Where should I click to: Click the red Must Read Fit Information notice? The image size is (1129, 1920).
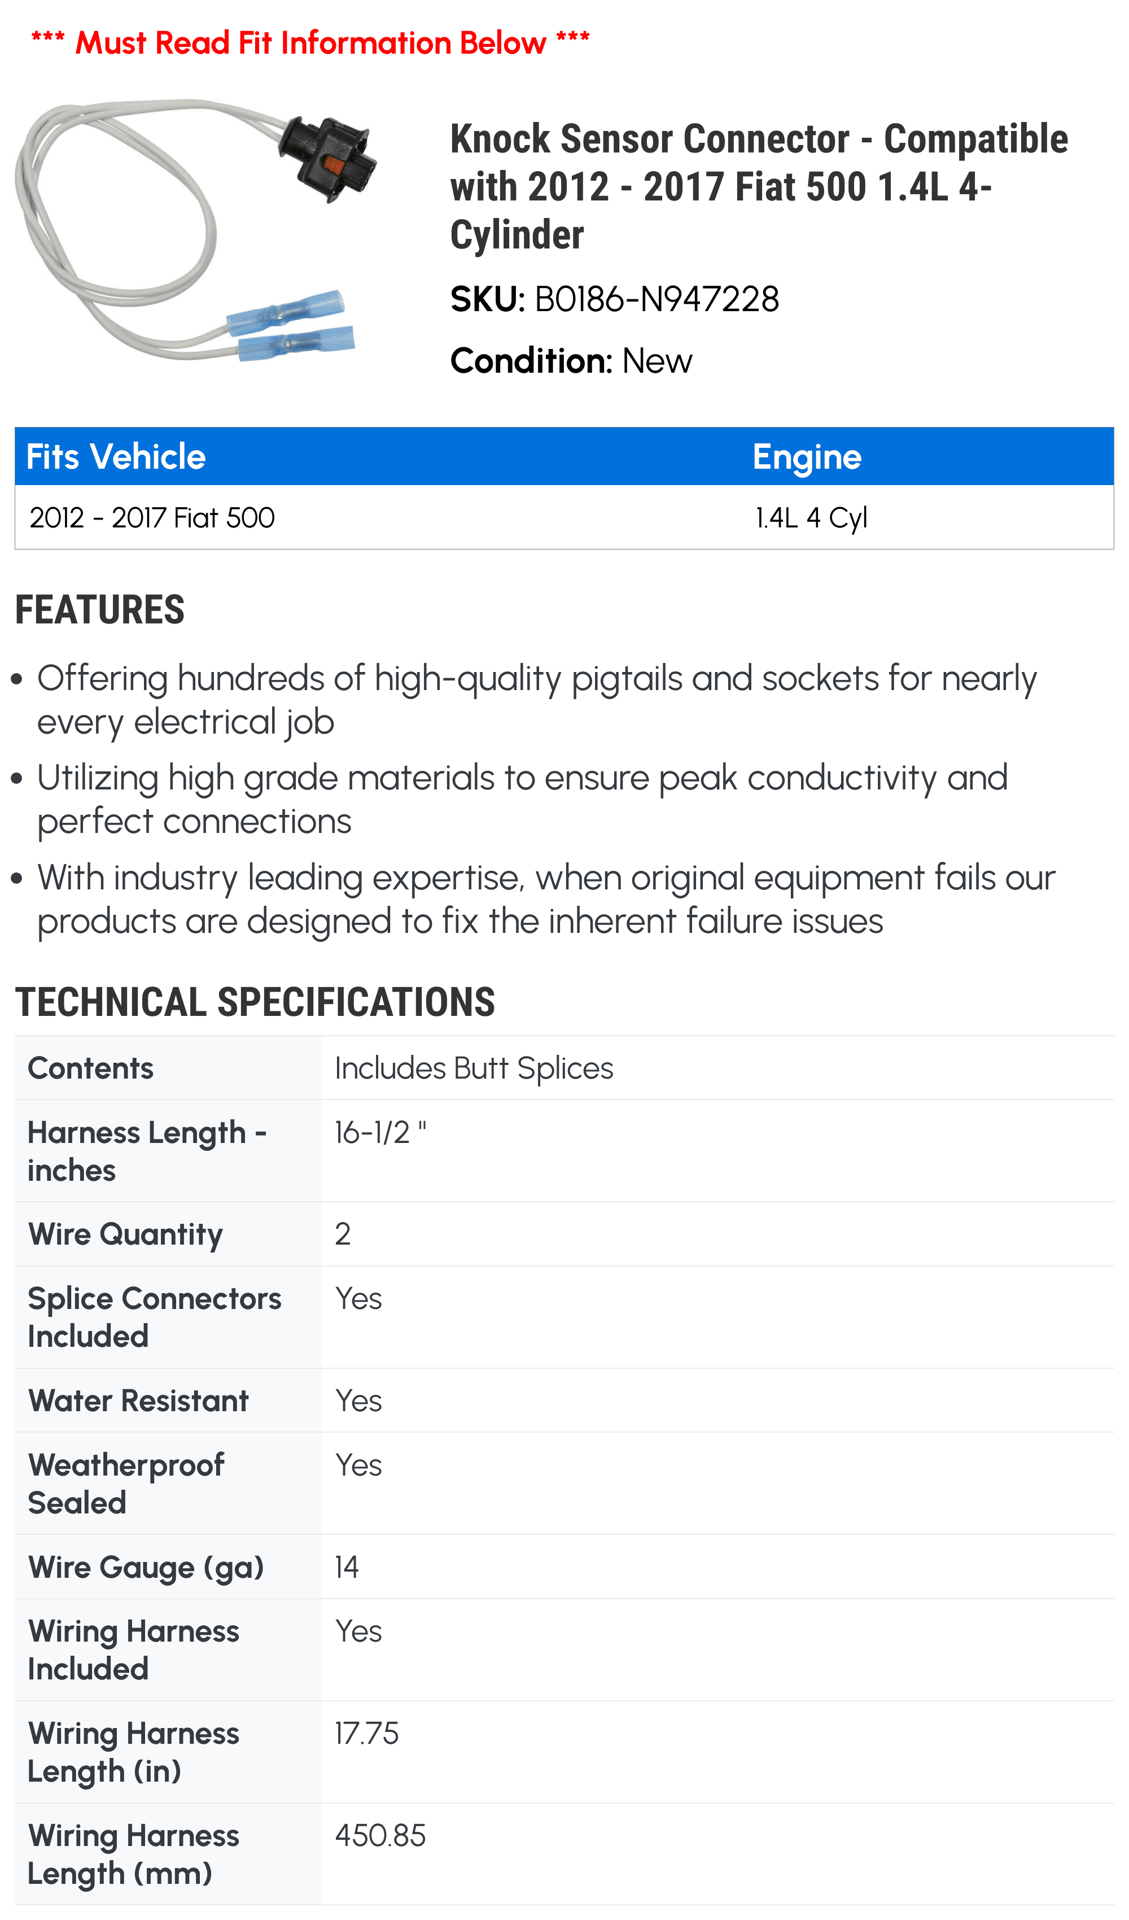tap(311, 43)
